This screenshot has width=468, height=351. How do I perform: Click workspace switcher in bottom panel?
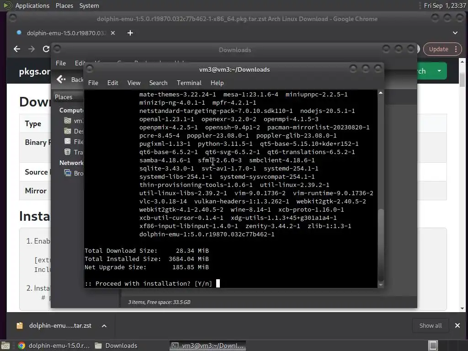433,346
